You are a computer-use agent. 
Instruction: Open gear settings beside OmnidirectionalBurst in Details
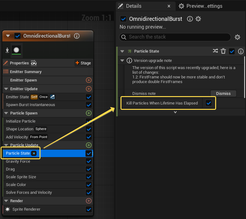(x=198, y=19)
